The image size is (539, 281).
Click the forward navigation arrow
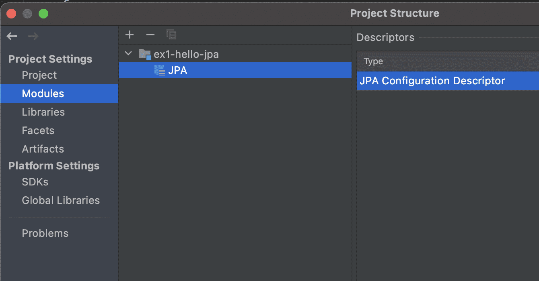(33, 36)
